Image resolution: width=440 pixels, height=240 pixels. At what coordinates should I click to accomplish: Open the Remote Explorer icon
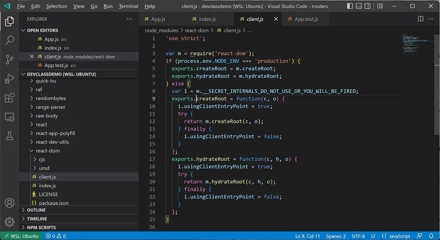pyautogui.click(x=9, y=117)
